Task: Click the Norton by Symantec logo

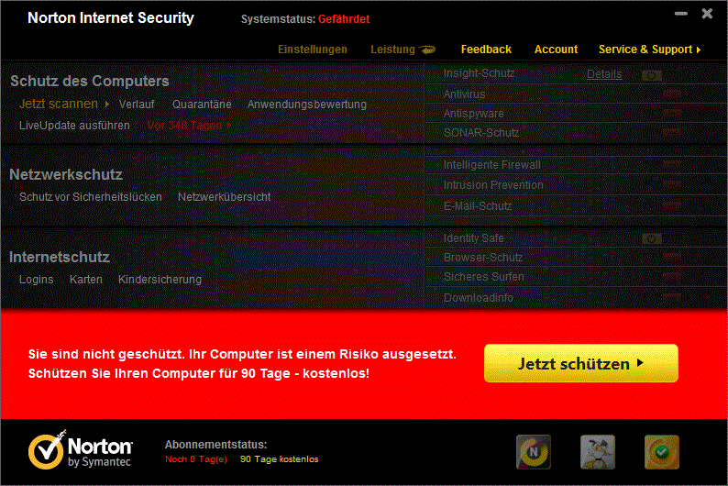Action: click(x=81, y=452)
